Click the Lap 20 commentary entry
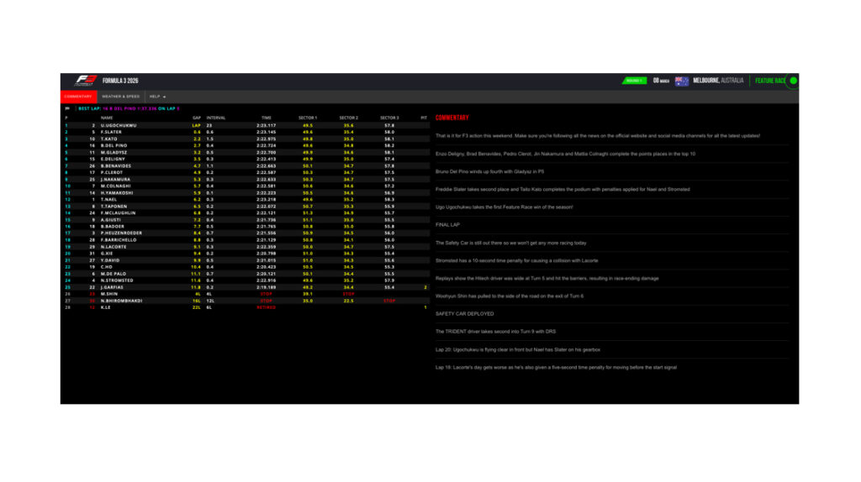861x482 pixels. click(518, 349)
